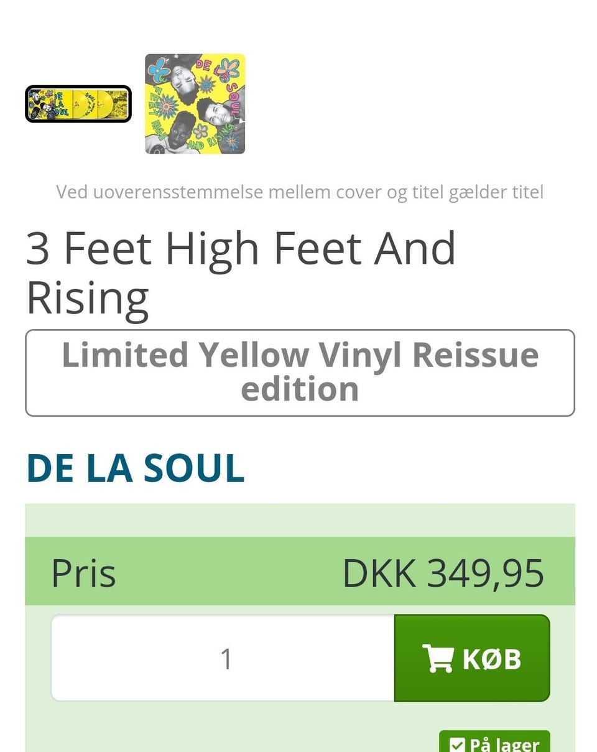Open the DE LA SOUL artist link
Screen dimensions: 597x752
(x=135, y=468)
